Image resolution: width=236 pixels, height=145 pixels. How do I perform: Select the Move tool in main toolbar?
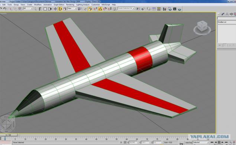(x=55, y=9)
